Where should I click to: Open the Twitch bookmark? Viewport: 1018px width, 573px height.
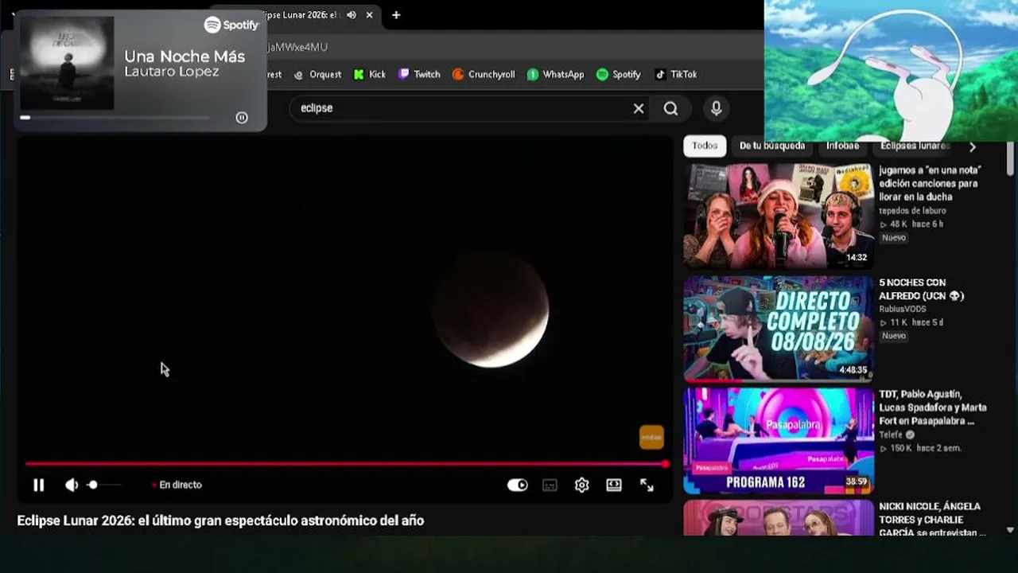419,74
